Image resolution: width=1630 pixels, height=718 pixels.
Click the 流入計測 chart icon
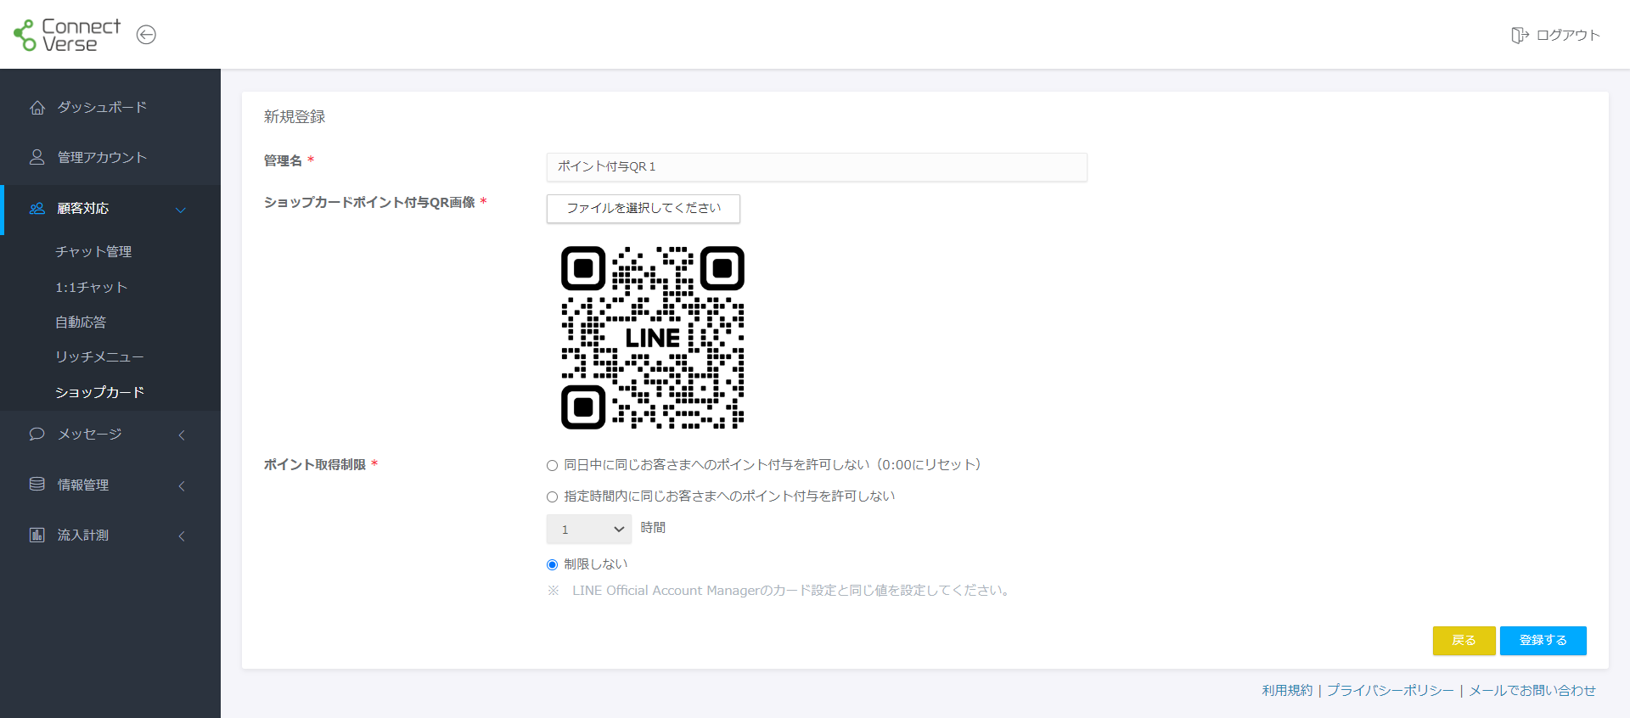[x=37, y=535]
